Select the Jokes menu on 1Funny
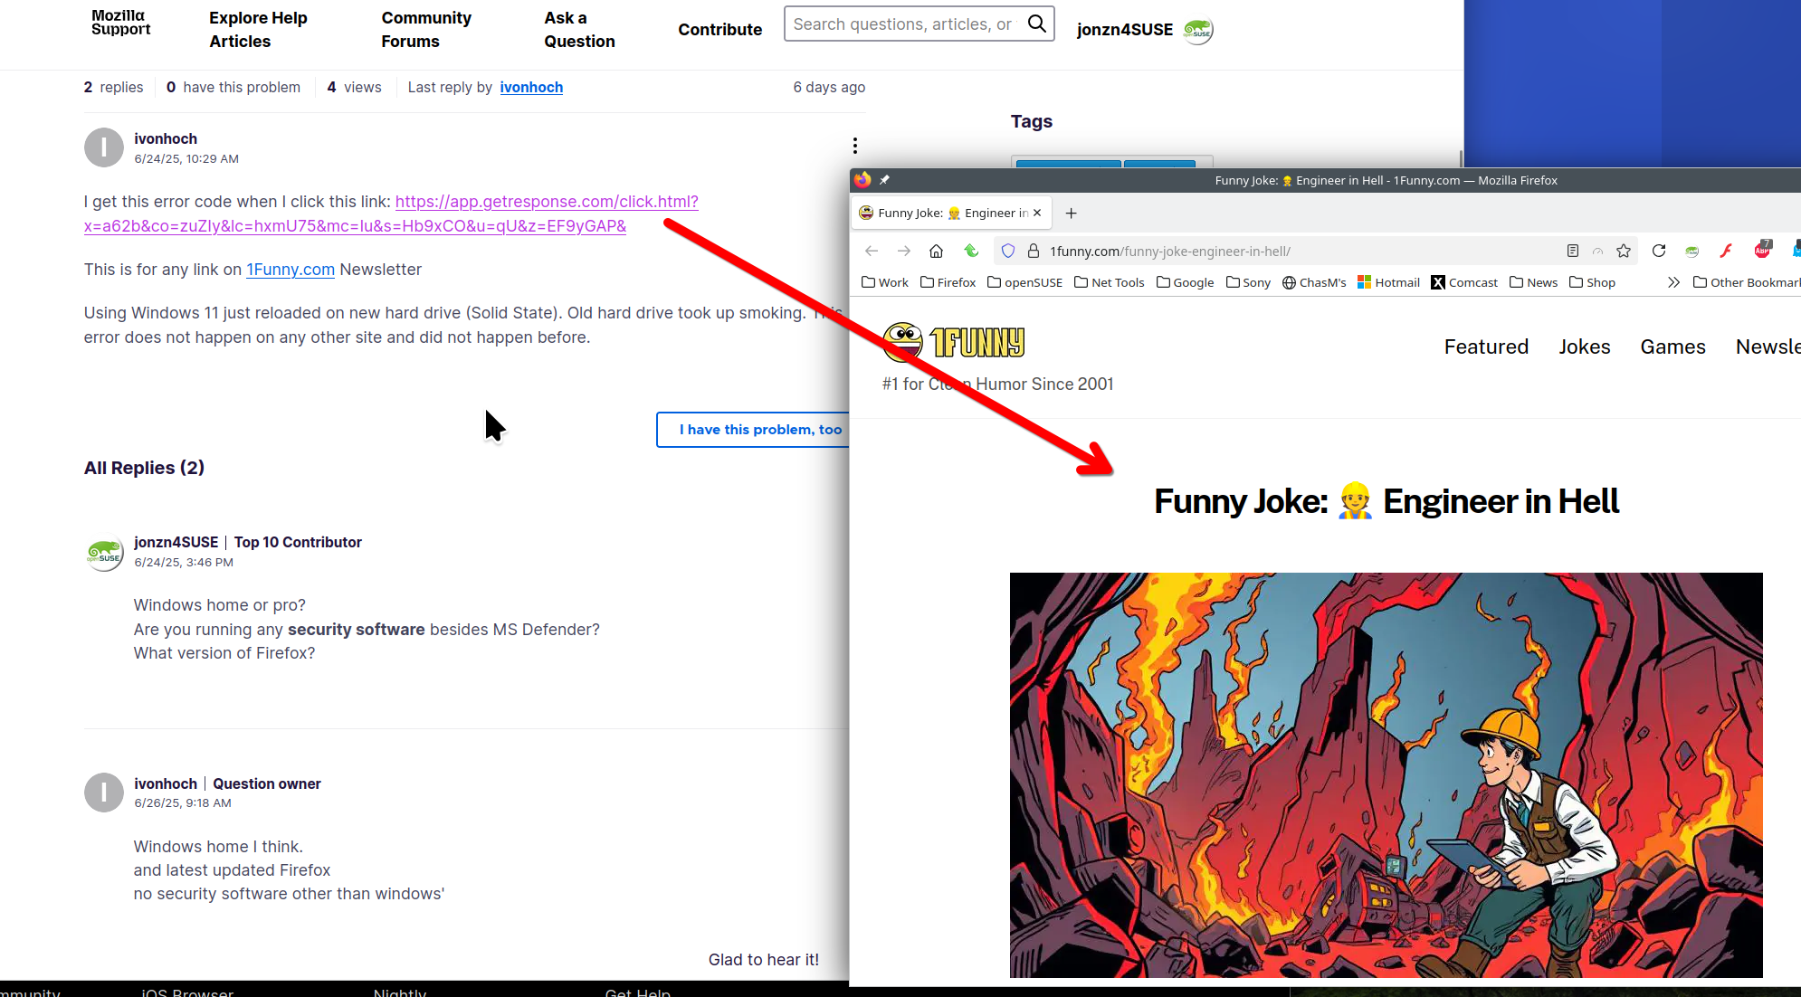Screen dimensions: 1801x997 coord(1584,347)
